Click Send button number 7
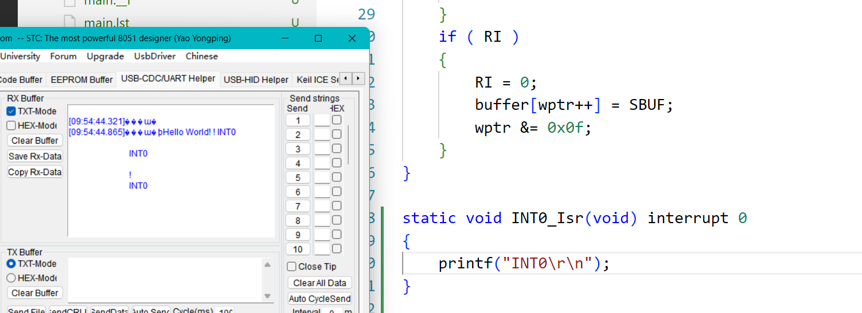This screenshot has height=313, width=862. [298, 206]
